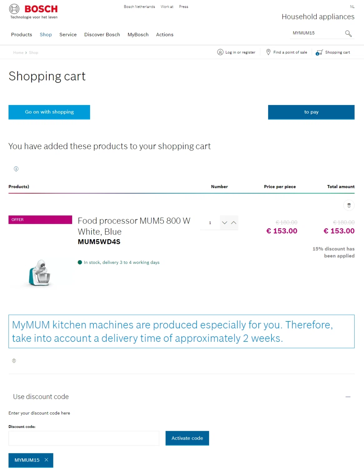Click into the discount code input field

[x=84, y=438]
